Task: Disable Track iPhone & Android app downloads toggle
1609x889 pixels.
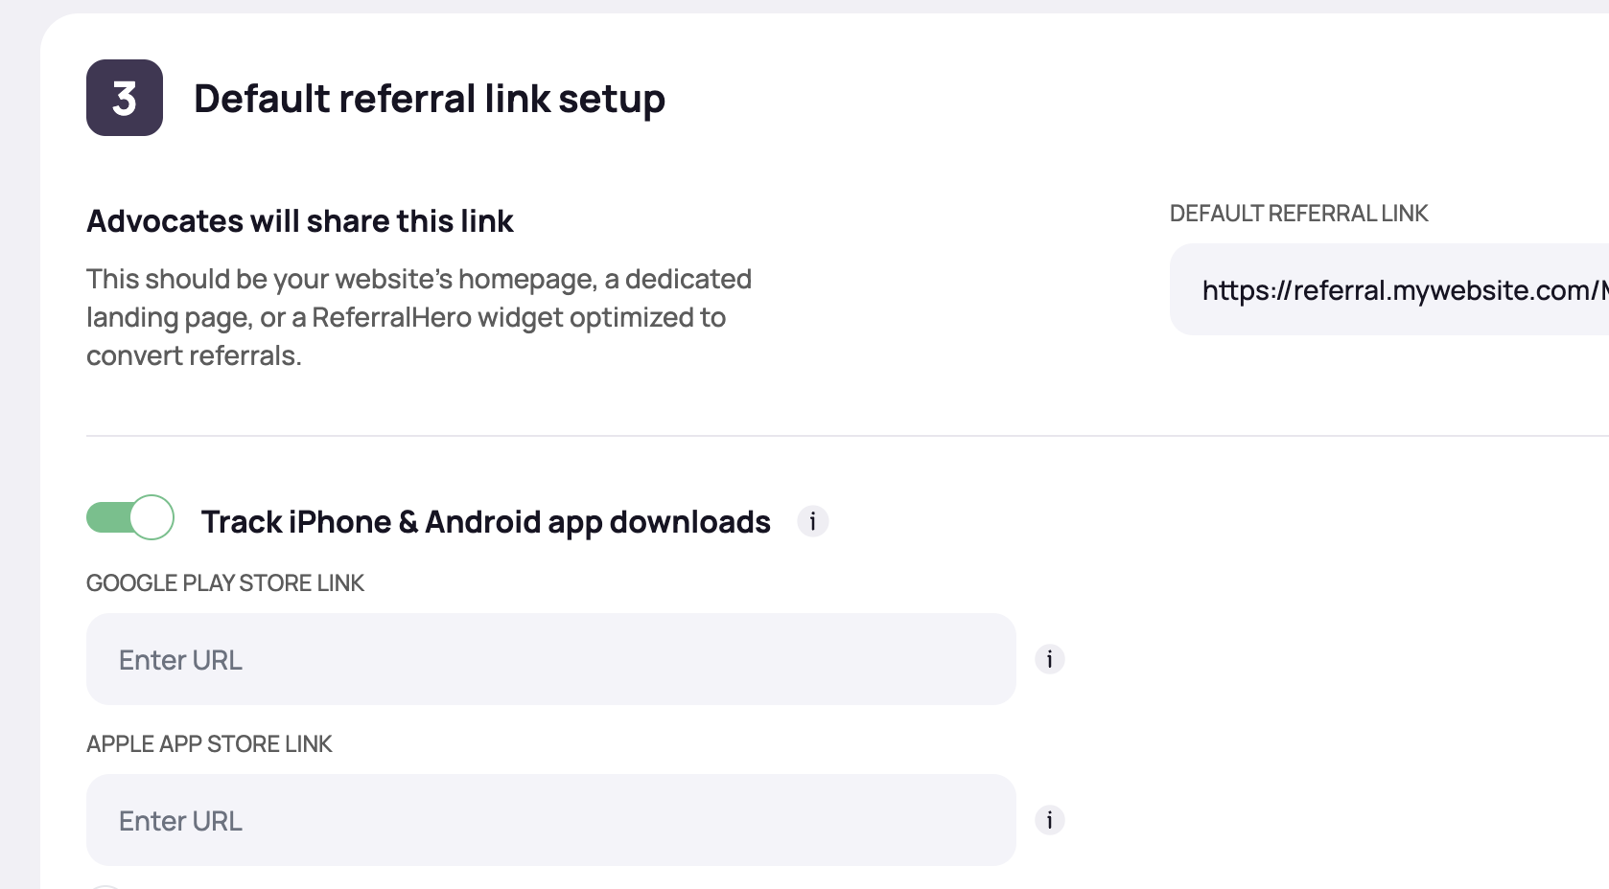Action: pos(130,517)
